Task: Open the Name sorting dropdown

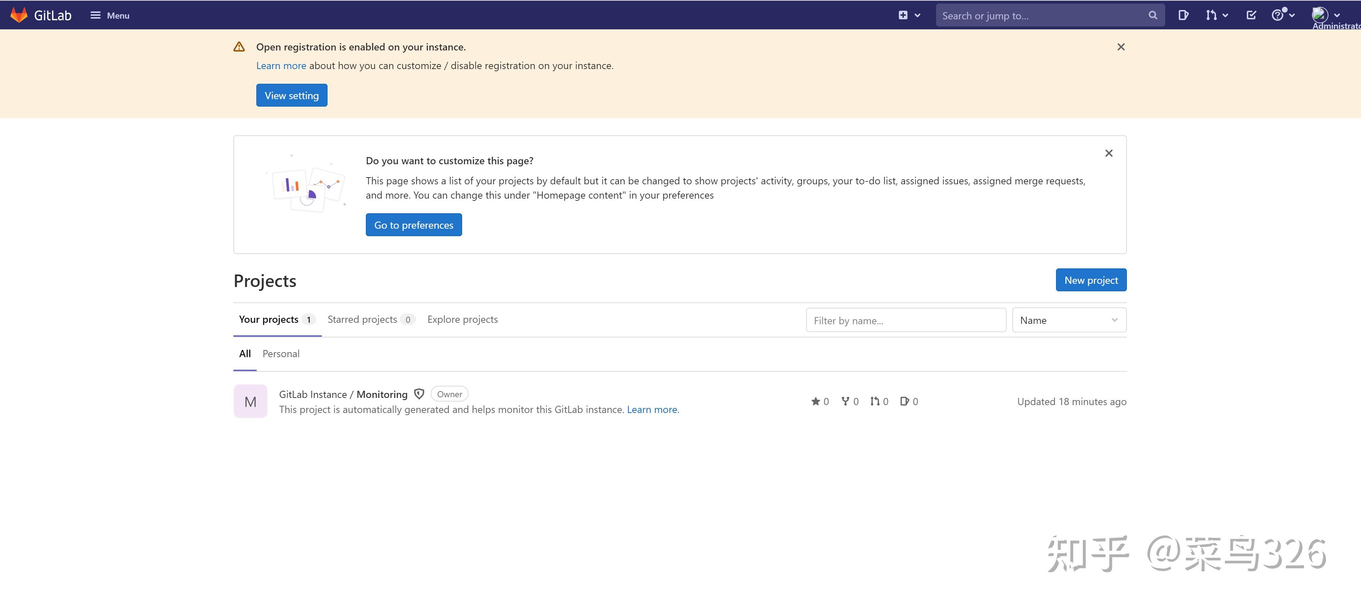Action: (x=1068, y=320)
